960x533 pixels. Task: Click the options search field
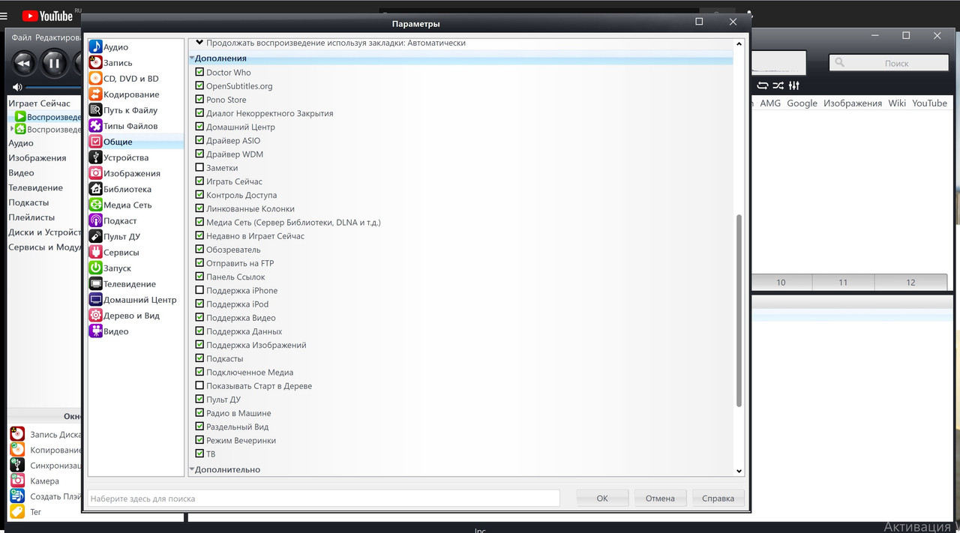click(x=323, y=498)
